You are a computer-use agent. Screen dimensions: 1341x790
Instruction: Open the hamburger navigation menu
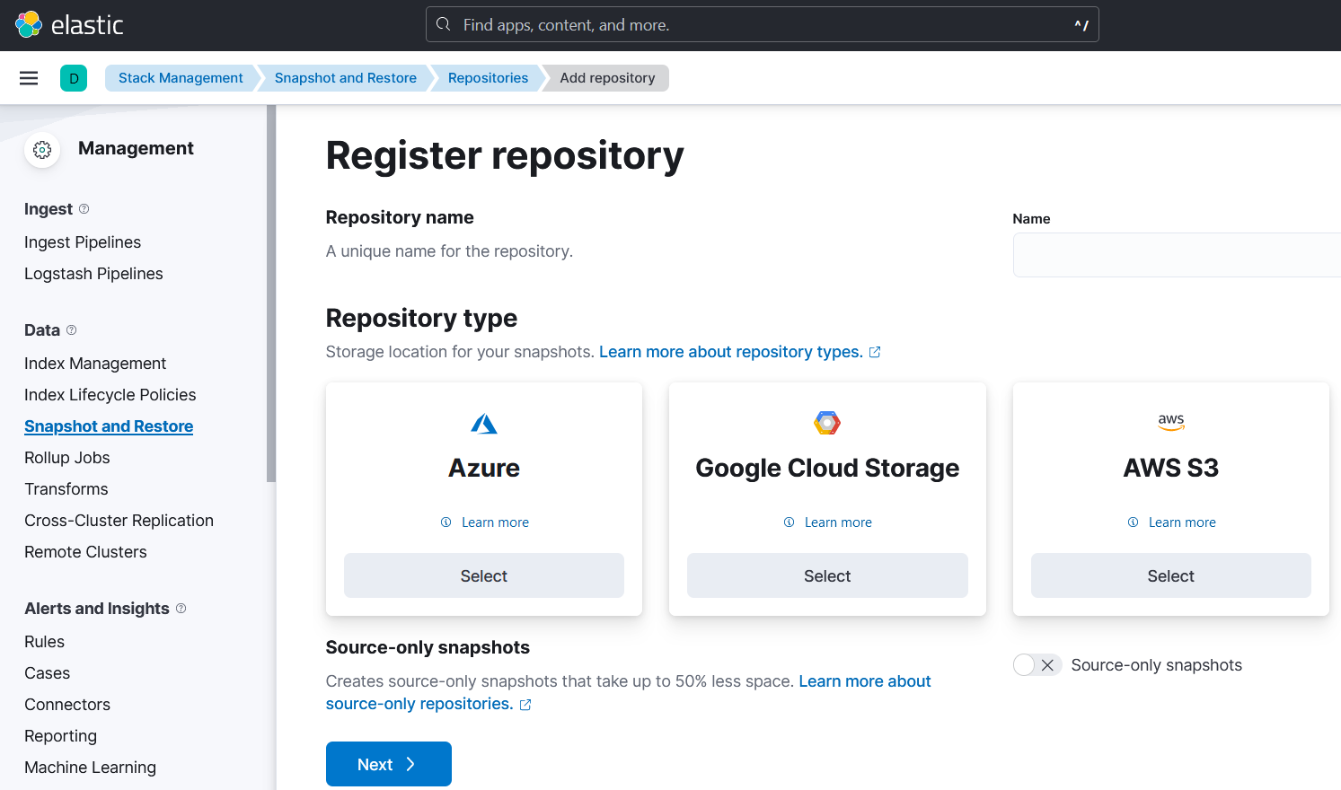(x=29, y=78)
